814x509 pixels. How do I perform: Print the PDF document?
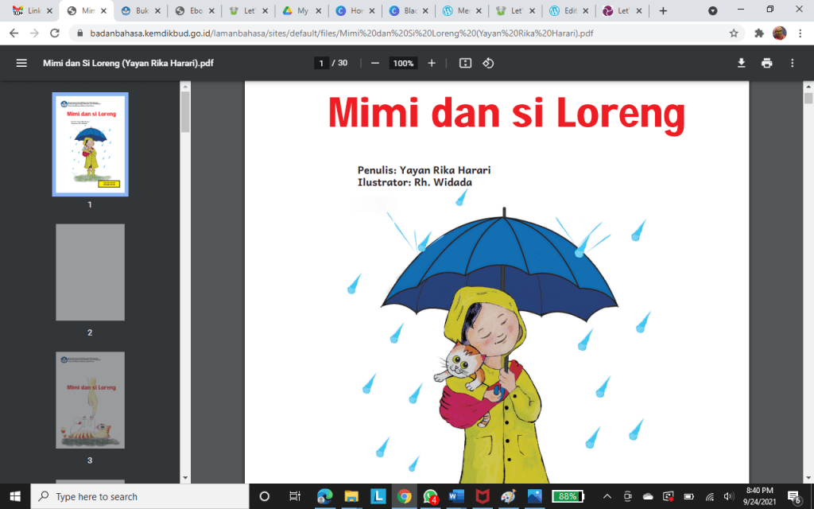(x=766, y=63)
